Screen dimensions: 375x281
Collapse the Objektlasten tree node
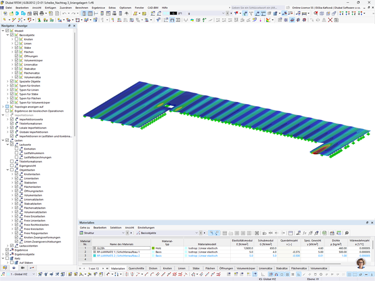(8, 170)
